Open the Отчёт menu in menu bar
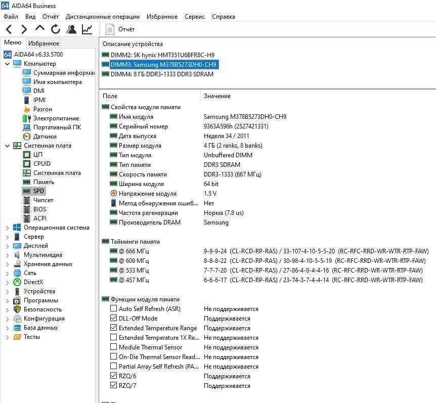 coord(51,17)
